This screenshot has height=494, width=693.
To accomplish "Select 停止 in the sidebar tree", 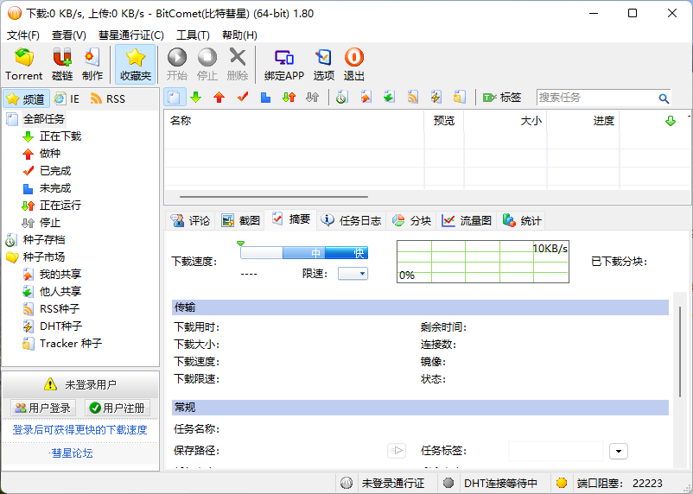I will tap(49, 222).
